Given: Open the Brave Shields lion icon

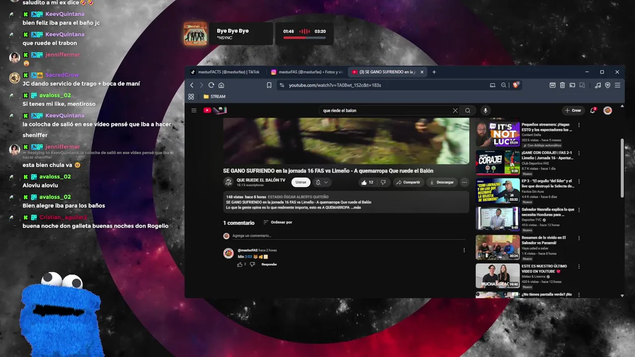Looking at the screenshot, I should pyautogui.click(x=515, y=85).
